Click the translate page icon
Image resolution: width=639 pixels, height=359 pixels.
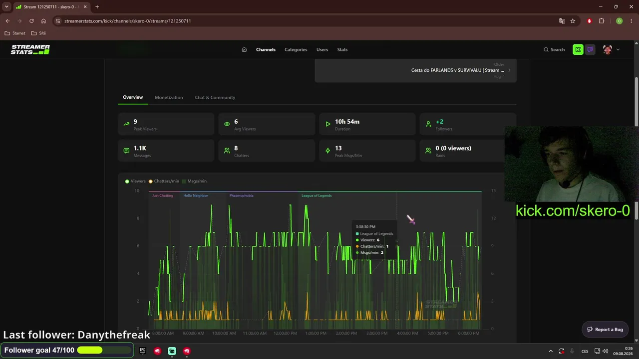tap(562, 21)
